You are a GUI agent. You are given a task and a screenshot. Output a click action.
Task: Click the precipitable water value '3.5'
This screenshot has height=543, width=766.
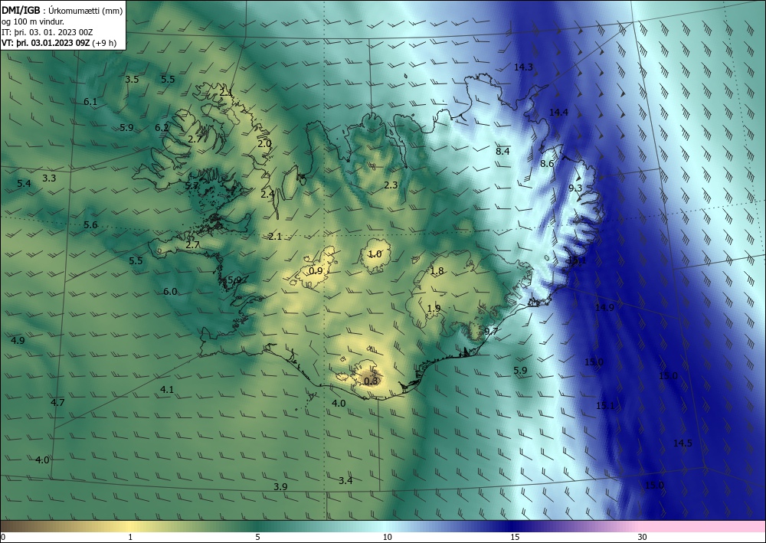coord(132,79)
